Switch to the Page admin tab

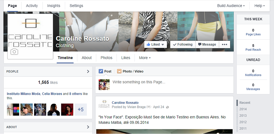[12, 6]
